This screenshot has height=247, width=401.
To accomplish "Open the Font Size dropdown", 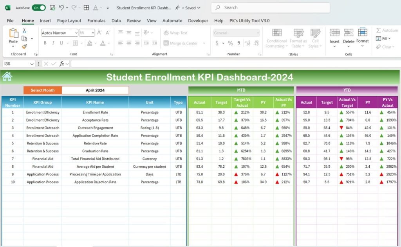I will [x=93, y=33].
